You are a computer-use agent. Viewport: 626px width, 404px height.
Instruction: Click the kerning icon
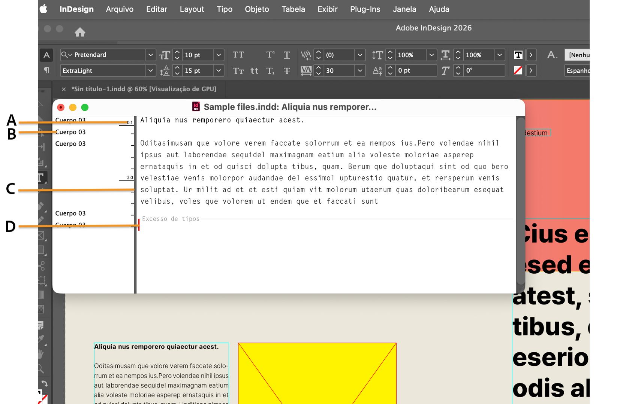coord(306,55)
